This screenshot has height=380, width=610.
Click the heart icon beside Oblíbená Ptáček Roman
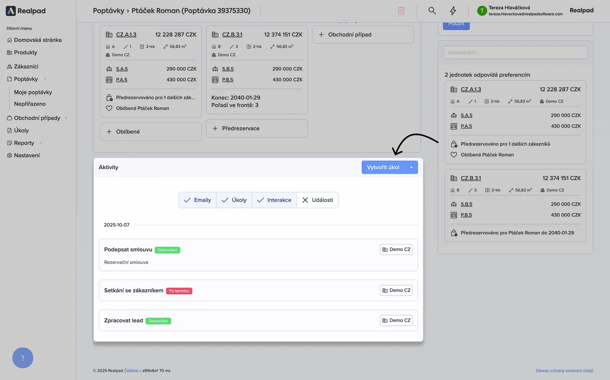(x=109, y=108)
